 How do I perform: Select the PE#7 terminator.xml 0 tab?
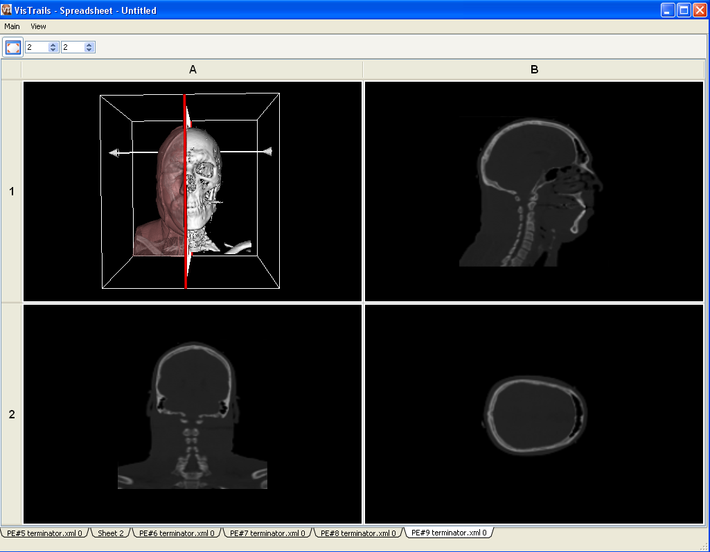[267, 533]
